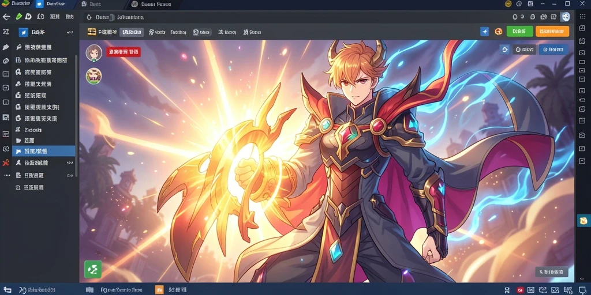
Task: Select the highlighted tab on game toolbar
Action: [x=132, y=32]
